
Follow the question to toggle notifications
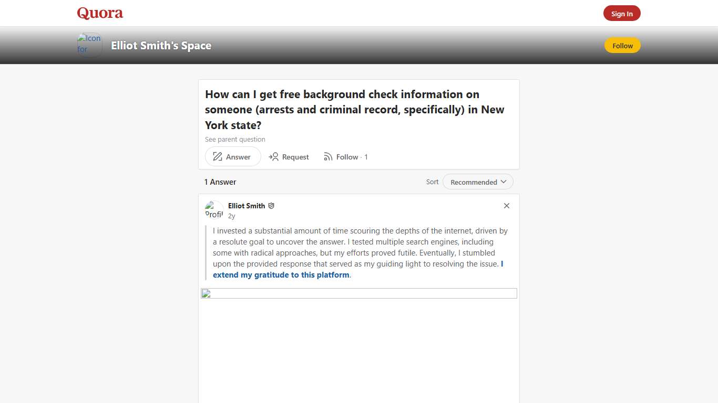[347, 156]
